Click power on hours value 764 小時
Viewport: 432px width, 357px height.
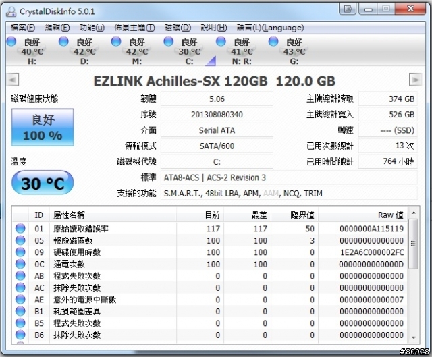pyautogui.click(x=387, y=162)
